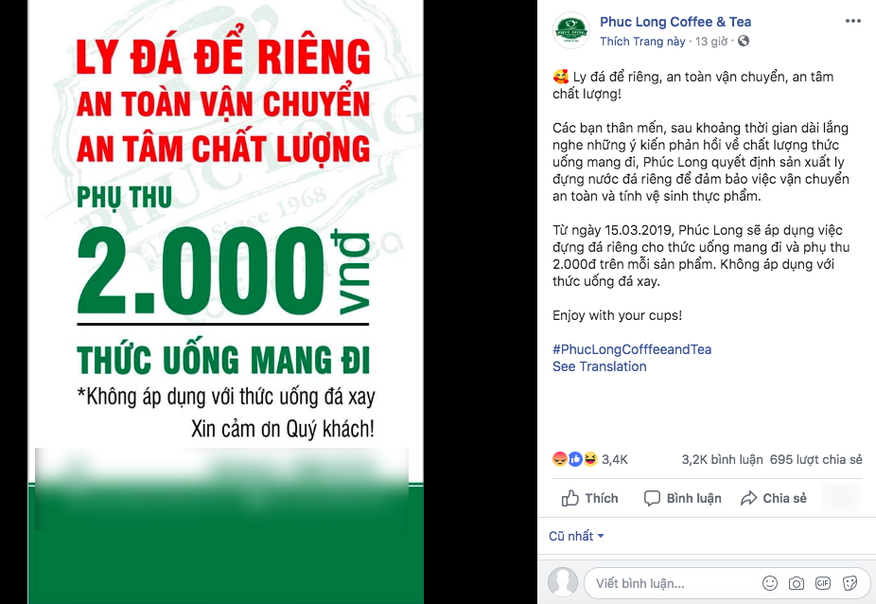Expand the Cũ nhất comment sort dropdown
The height and width of the screenshot is (604, 876).
576,536
